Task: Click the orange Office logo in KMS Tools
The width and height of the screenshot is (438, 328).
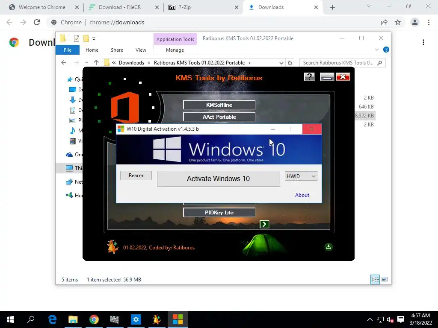Action: [125, 107]
